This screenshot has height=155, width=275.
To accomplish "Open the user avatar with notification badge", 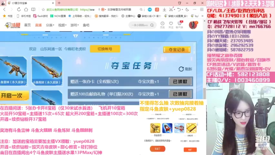I will point(193,25).
